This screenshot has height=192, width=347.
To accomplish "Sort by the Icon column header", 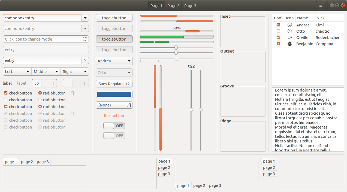I will coord(290,18).
